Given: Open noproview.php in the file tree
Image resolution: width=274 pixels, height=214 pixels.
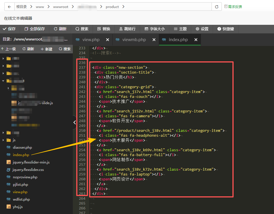Looking at the screenshot, I should click(25, 177).
